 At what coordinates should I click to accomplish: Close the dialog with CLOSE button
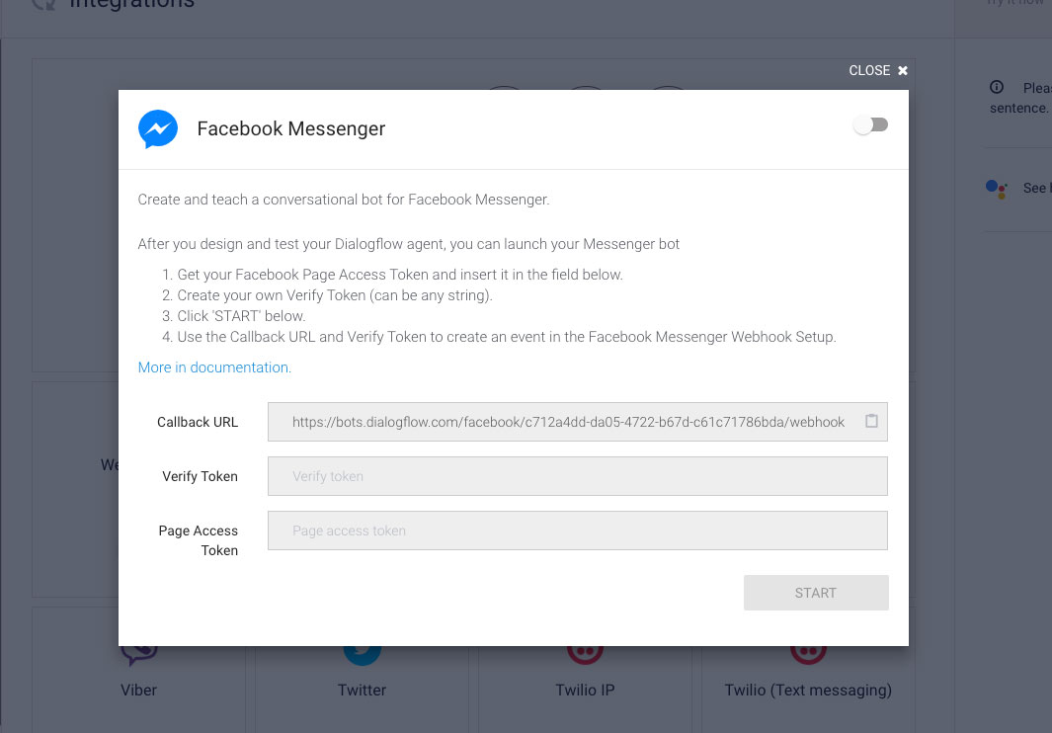[x=878, y=70]
